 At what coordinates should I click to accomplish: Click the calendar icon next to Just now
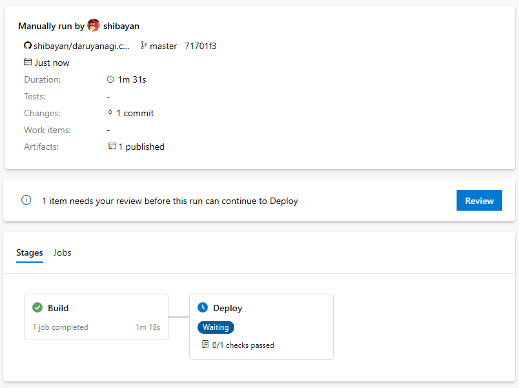(28, 62)
